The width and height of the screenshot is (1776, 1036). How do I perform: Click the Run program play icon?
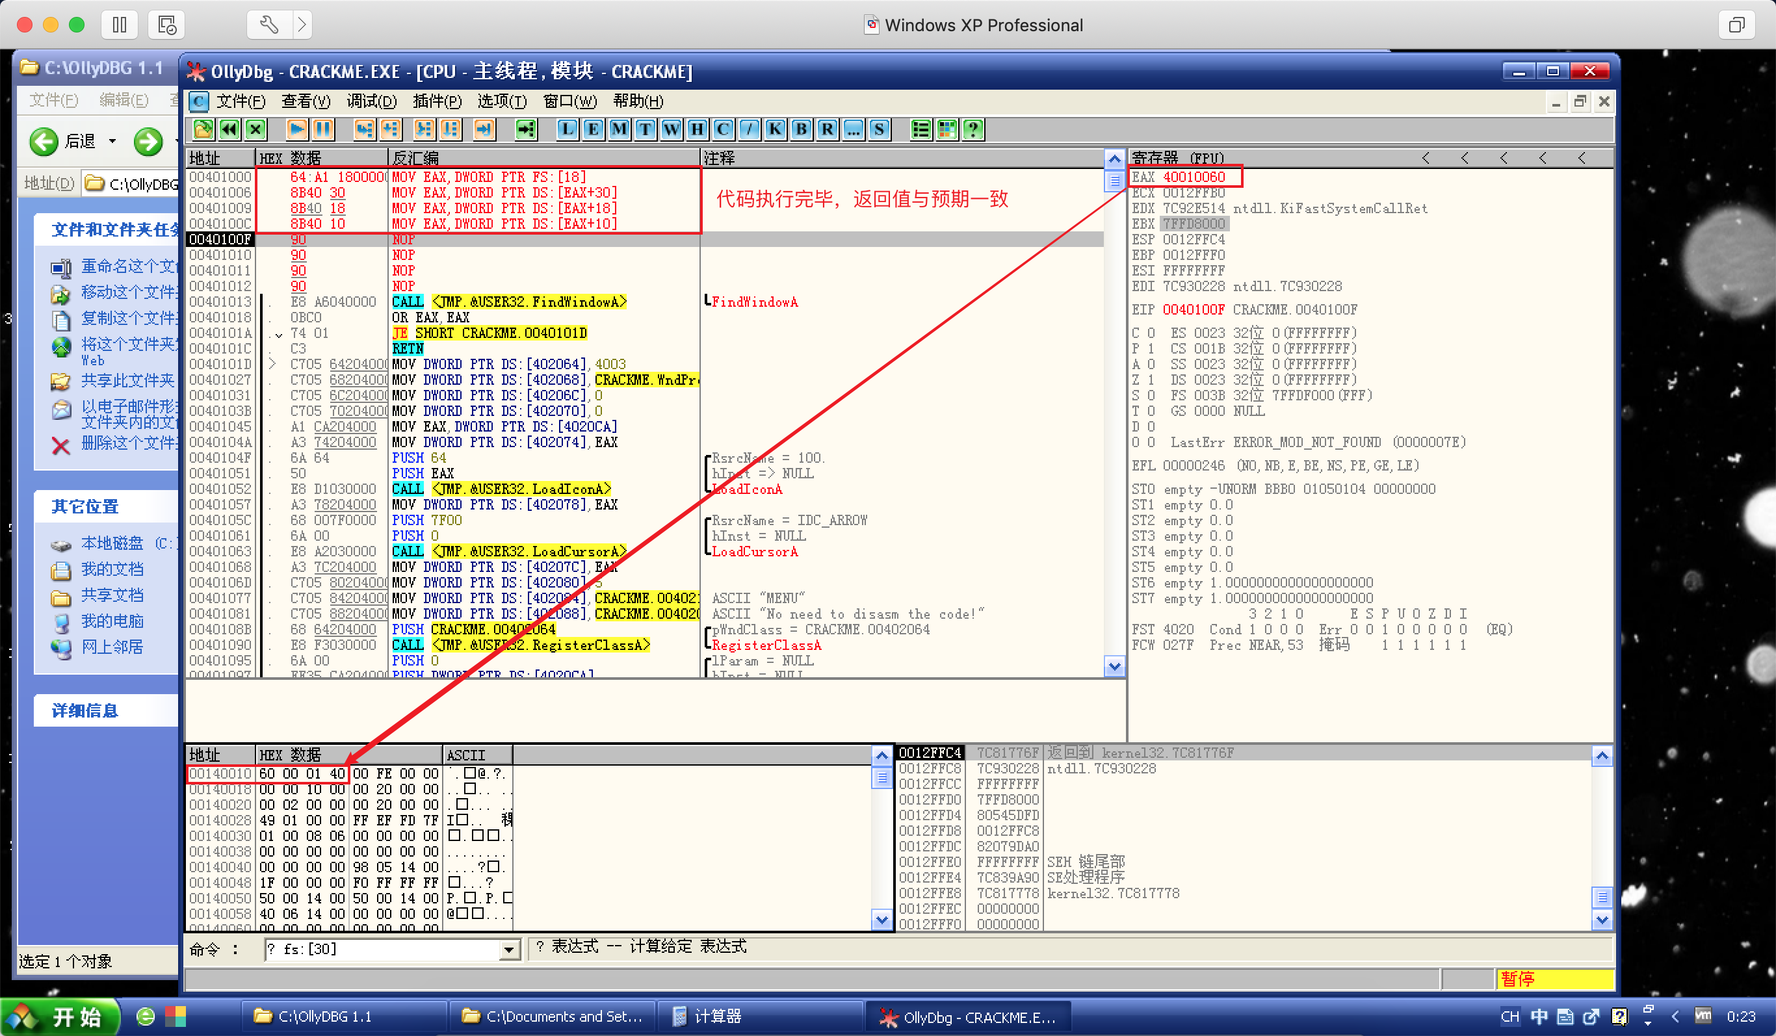296,129
